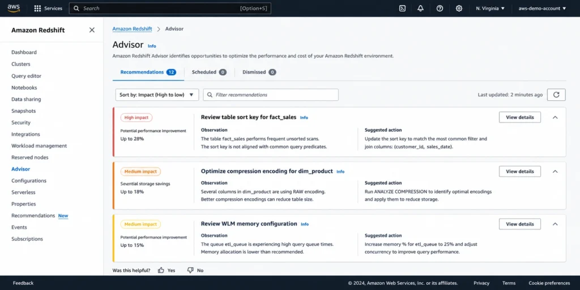Go to Snapshots in sidebar
This screenshot has height=290, width=580.
[23, 111]
